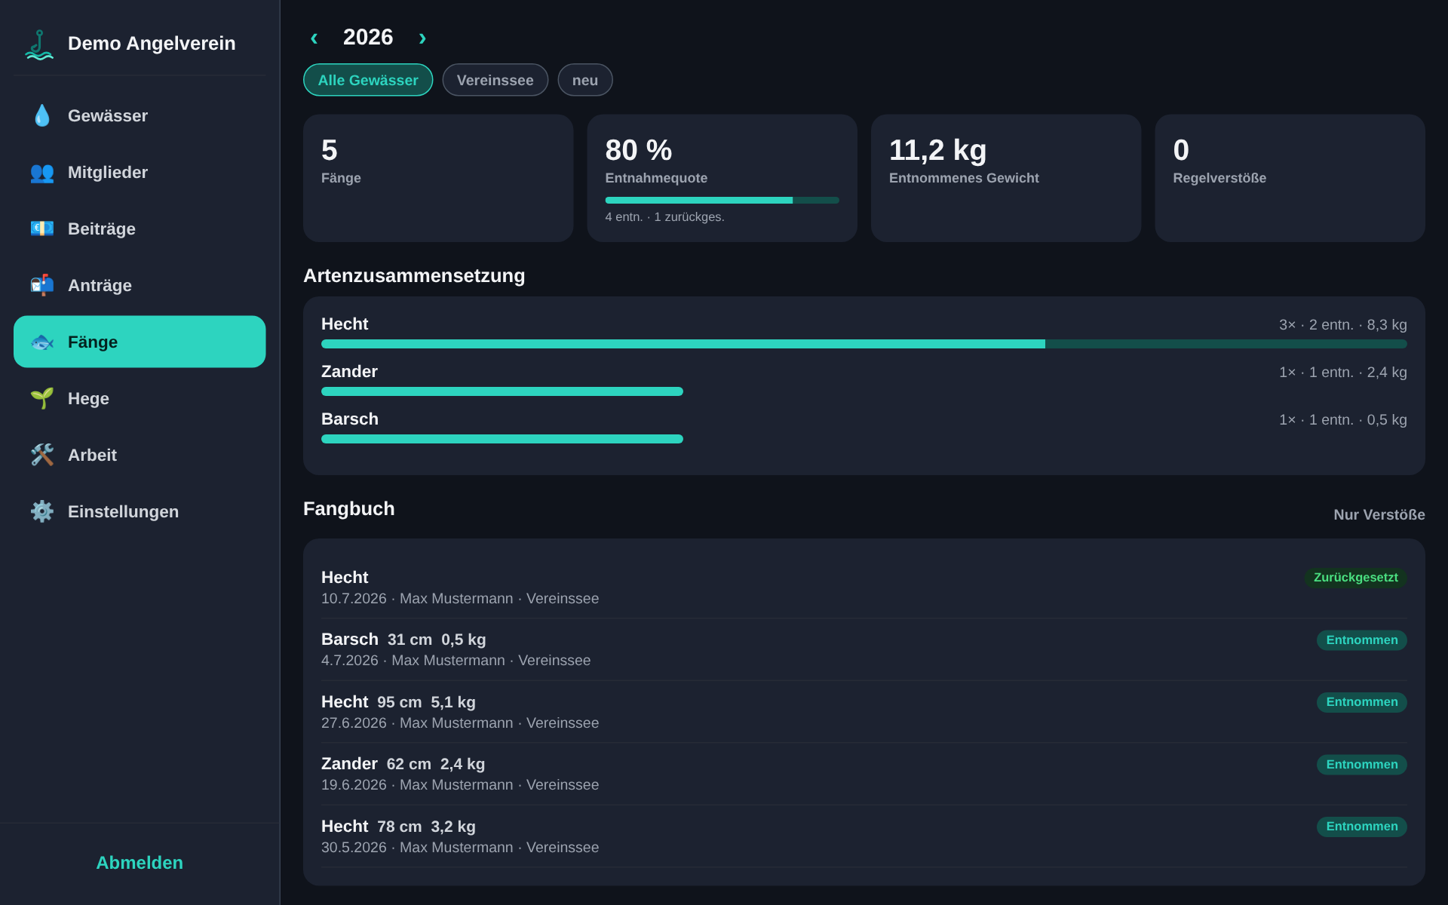Open the Anträge menu label
This screenshot has height=905, width=1448.
click(x=100, y=285)
